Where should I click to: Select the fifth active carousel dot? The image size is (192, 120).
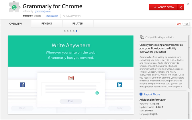[77, 31]
